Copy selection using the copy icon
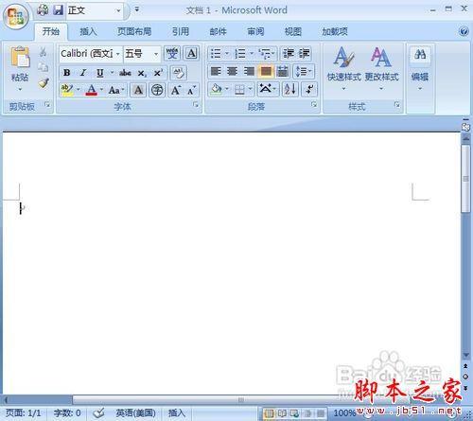The width and height of the screenshot is (473, 421). click(44, 67)
